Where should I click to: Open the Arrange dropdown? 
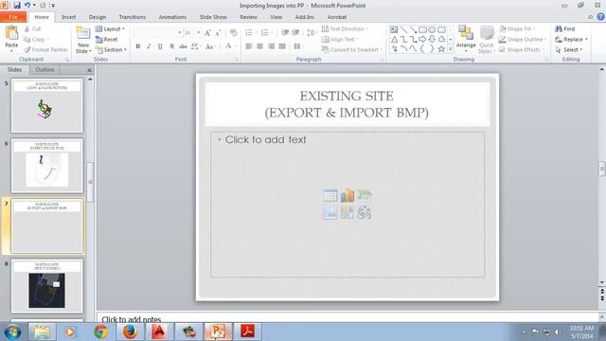(x=466, y=40)
